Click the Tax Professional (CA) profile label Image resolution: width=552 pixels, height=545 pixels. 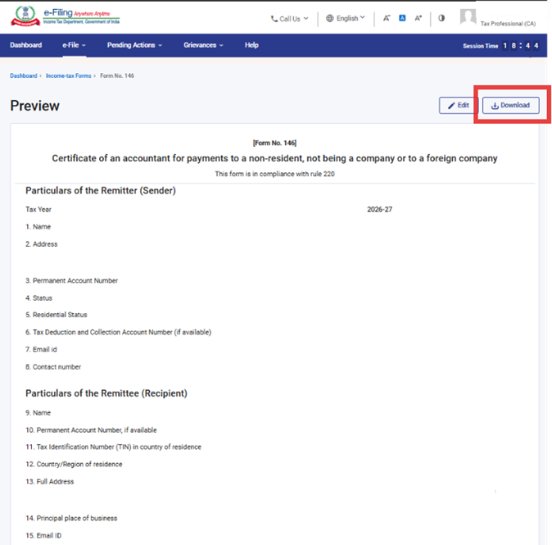(508, 24)
